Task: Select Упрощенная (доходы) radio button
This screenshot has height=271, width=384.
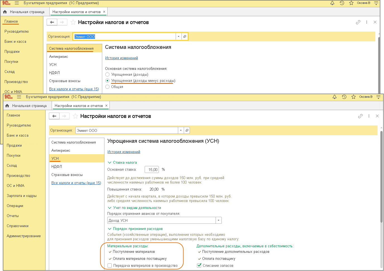Action: pos(108,75)
